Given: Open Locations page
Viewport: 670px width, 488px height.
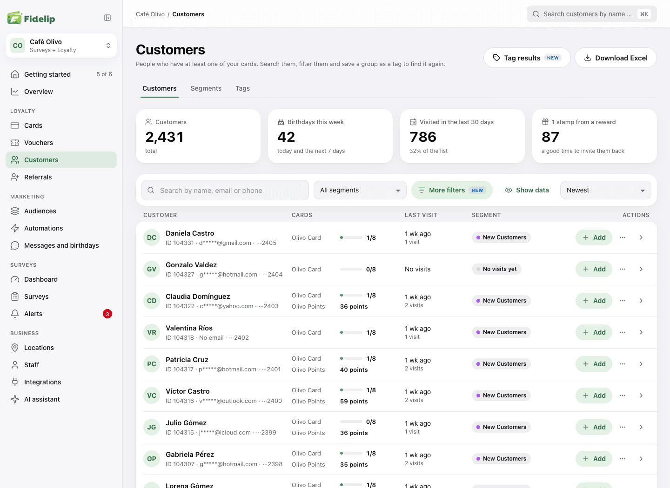Looking at the screenshot, I should point(61,348).
